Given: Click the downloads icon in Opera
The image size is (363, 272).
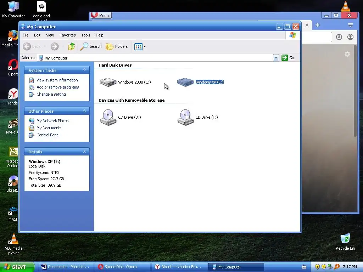Looking at the screenshot, I should (x=339, y=37).
